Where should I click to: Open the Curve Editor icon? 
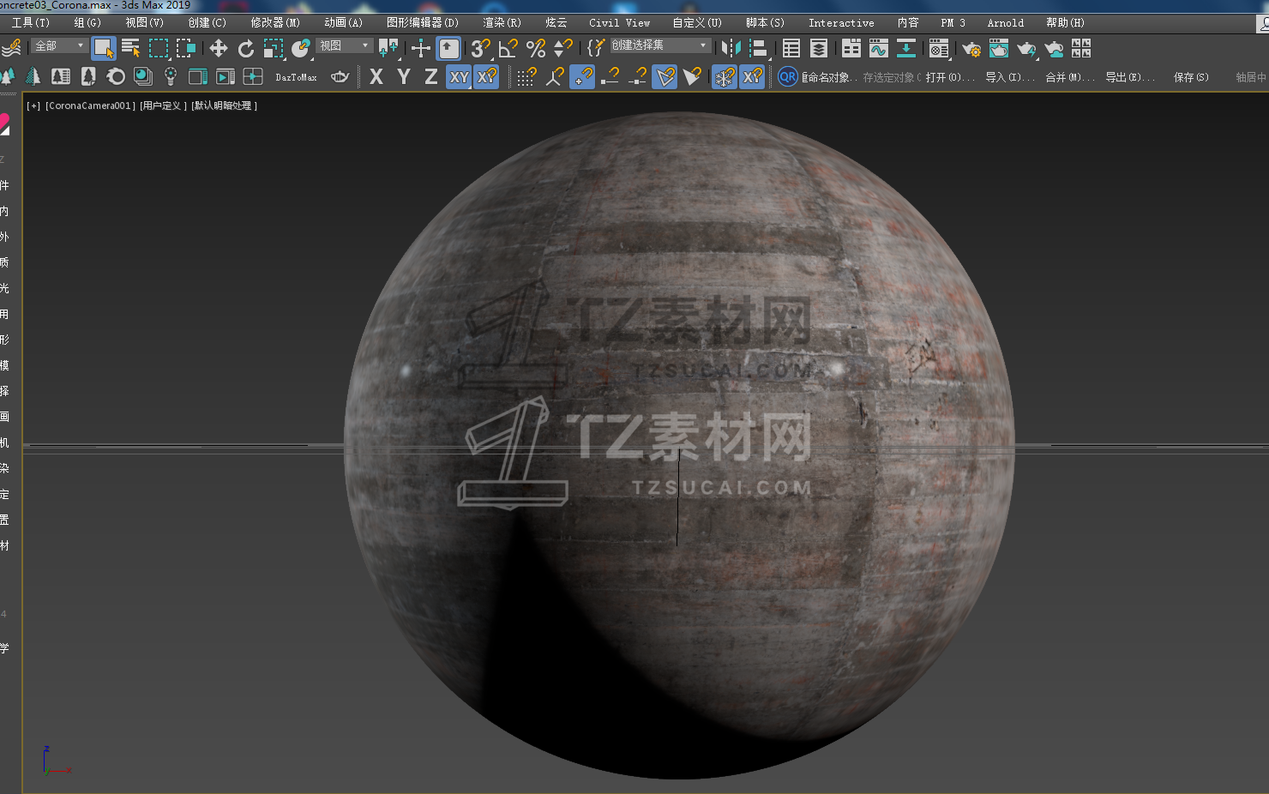tap(879, 49)
